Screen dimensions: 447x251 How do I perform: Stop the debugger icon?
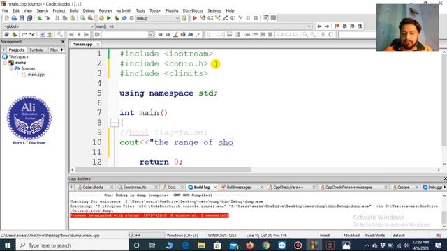pos(256,18)
